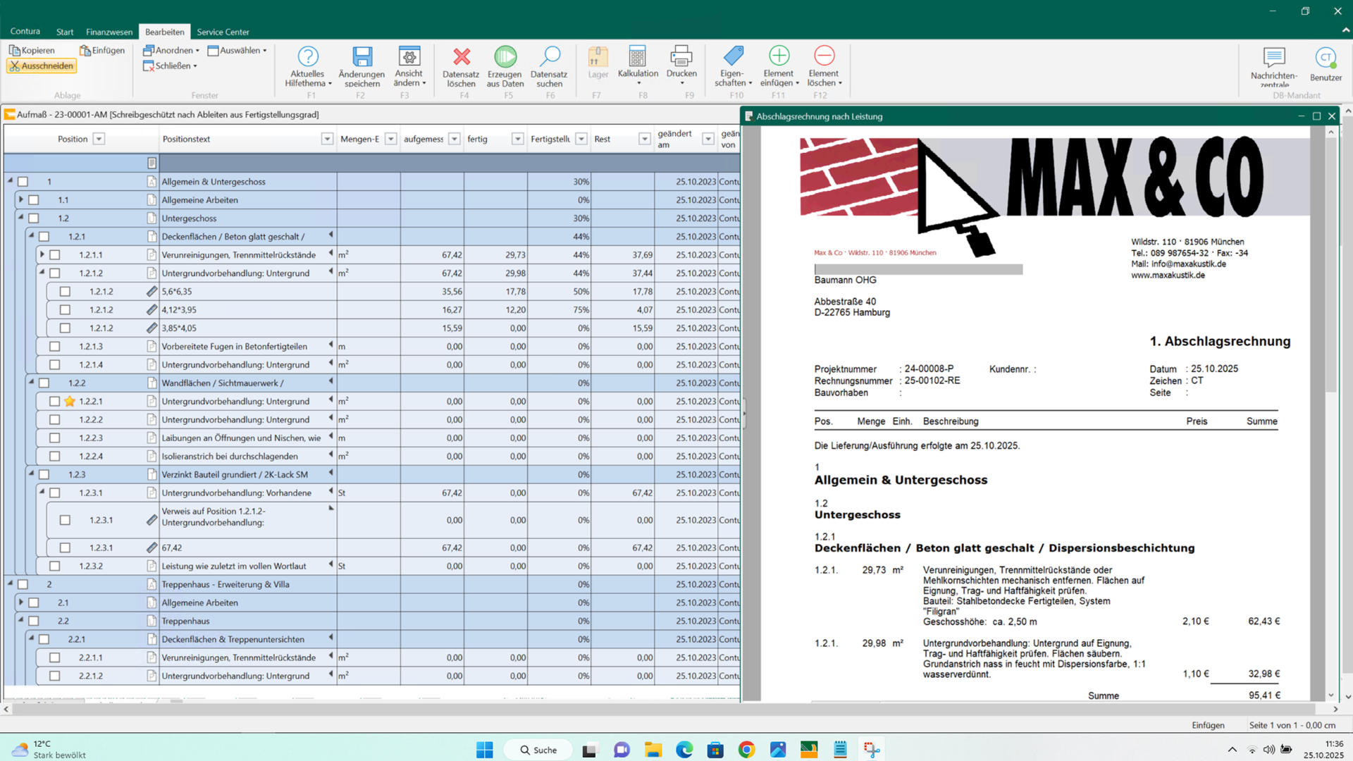Click the Datensatz löschen red X icon
The height and width of the screenshot is (761, 1353).
pyautogui.click(x=461, y=56)
